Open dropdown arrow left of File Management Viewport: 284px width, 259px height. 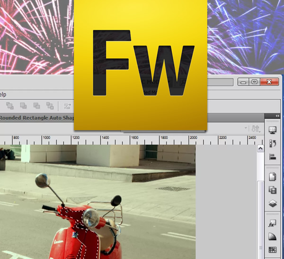[246, 129]
